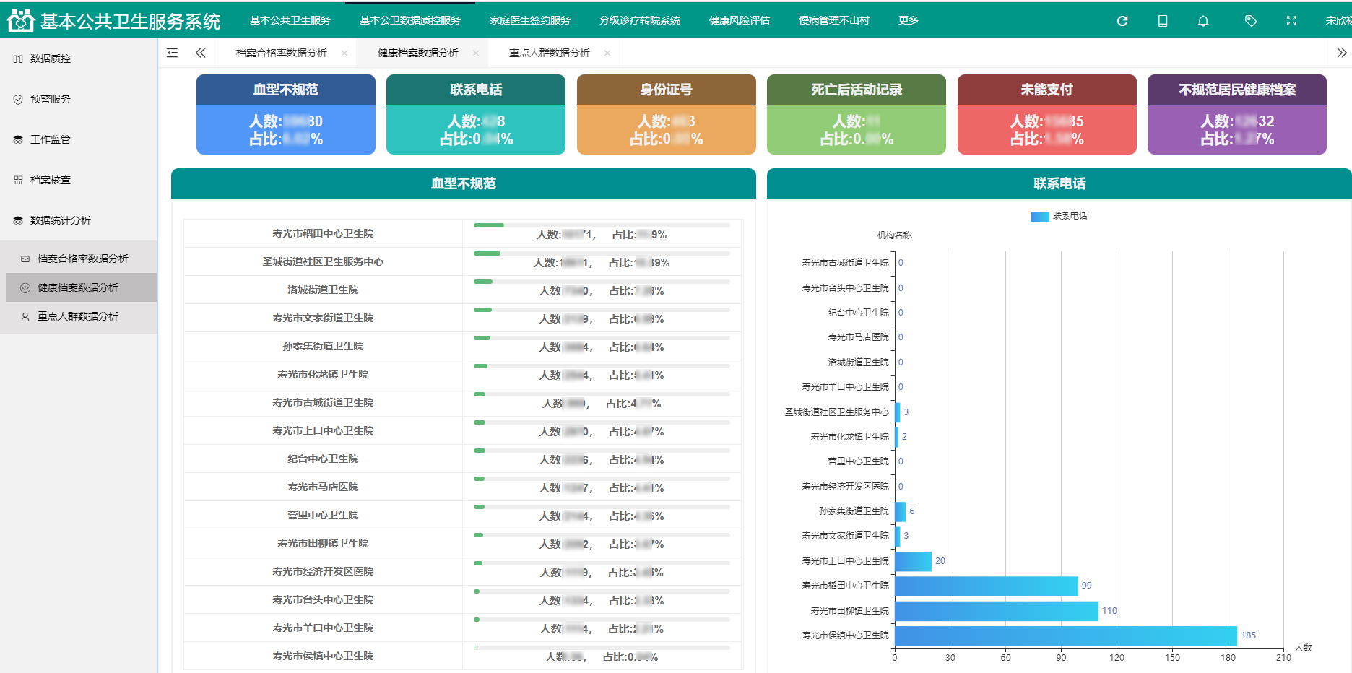Open the 更多 menu in the navigation bar
This screenshot has height=673, width=1352.
(908, 20)
